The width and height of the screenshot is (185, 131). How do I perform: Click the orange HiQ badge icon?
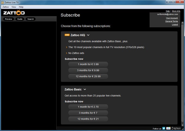67,35
